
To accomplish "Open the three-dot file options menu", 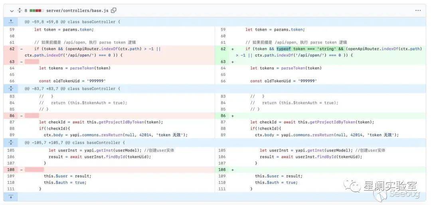I will (x=418, y=10).
